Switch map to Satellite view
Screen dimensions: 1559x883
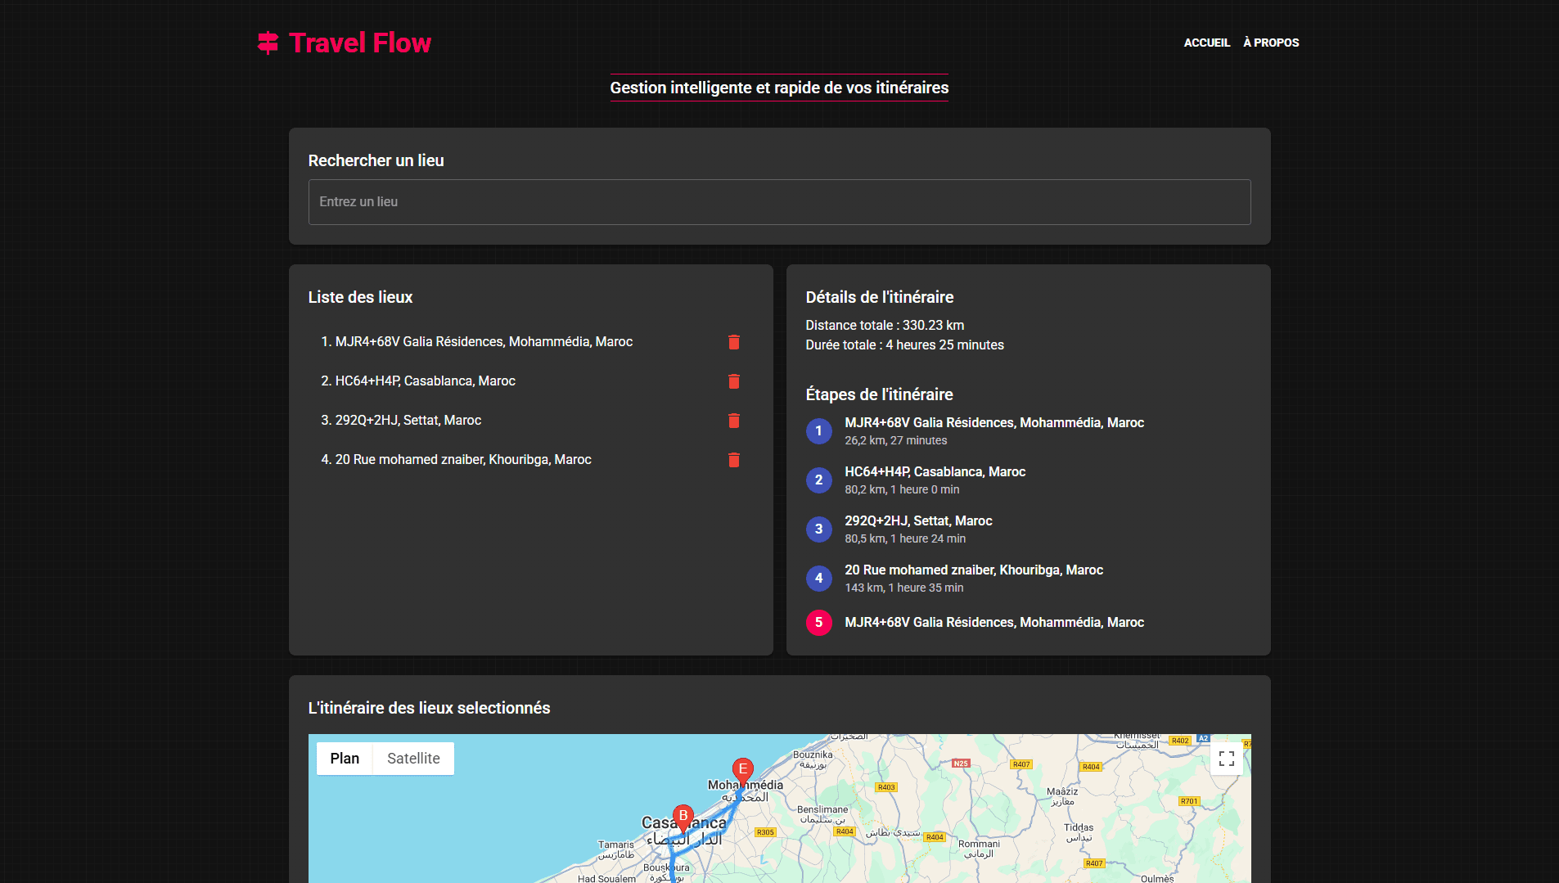412,758
